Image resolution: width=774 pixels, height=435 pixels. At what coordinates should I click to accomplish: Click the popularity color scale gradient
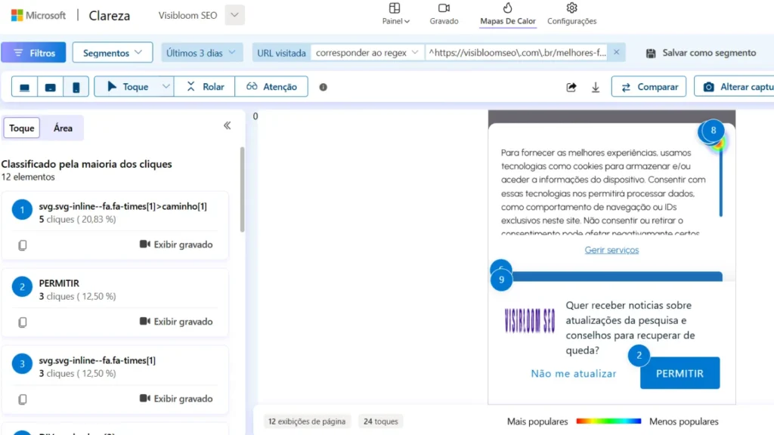[x=608, y=421]
